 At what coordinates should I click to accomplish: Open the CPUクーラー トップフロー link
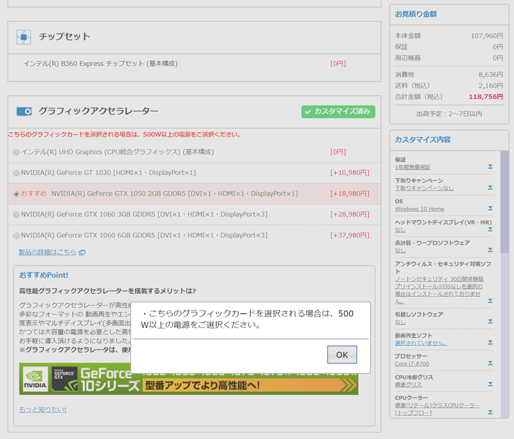pos(437,409)
